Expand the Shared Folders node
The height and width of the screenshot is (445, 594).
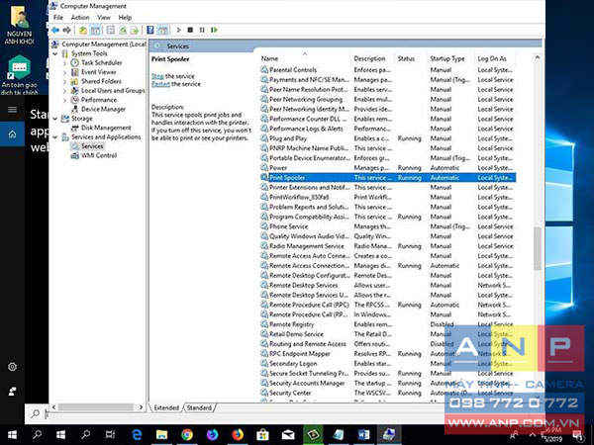[x=64, y=81]
